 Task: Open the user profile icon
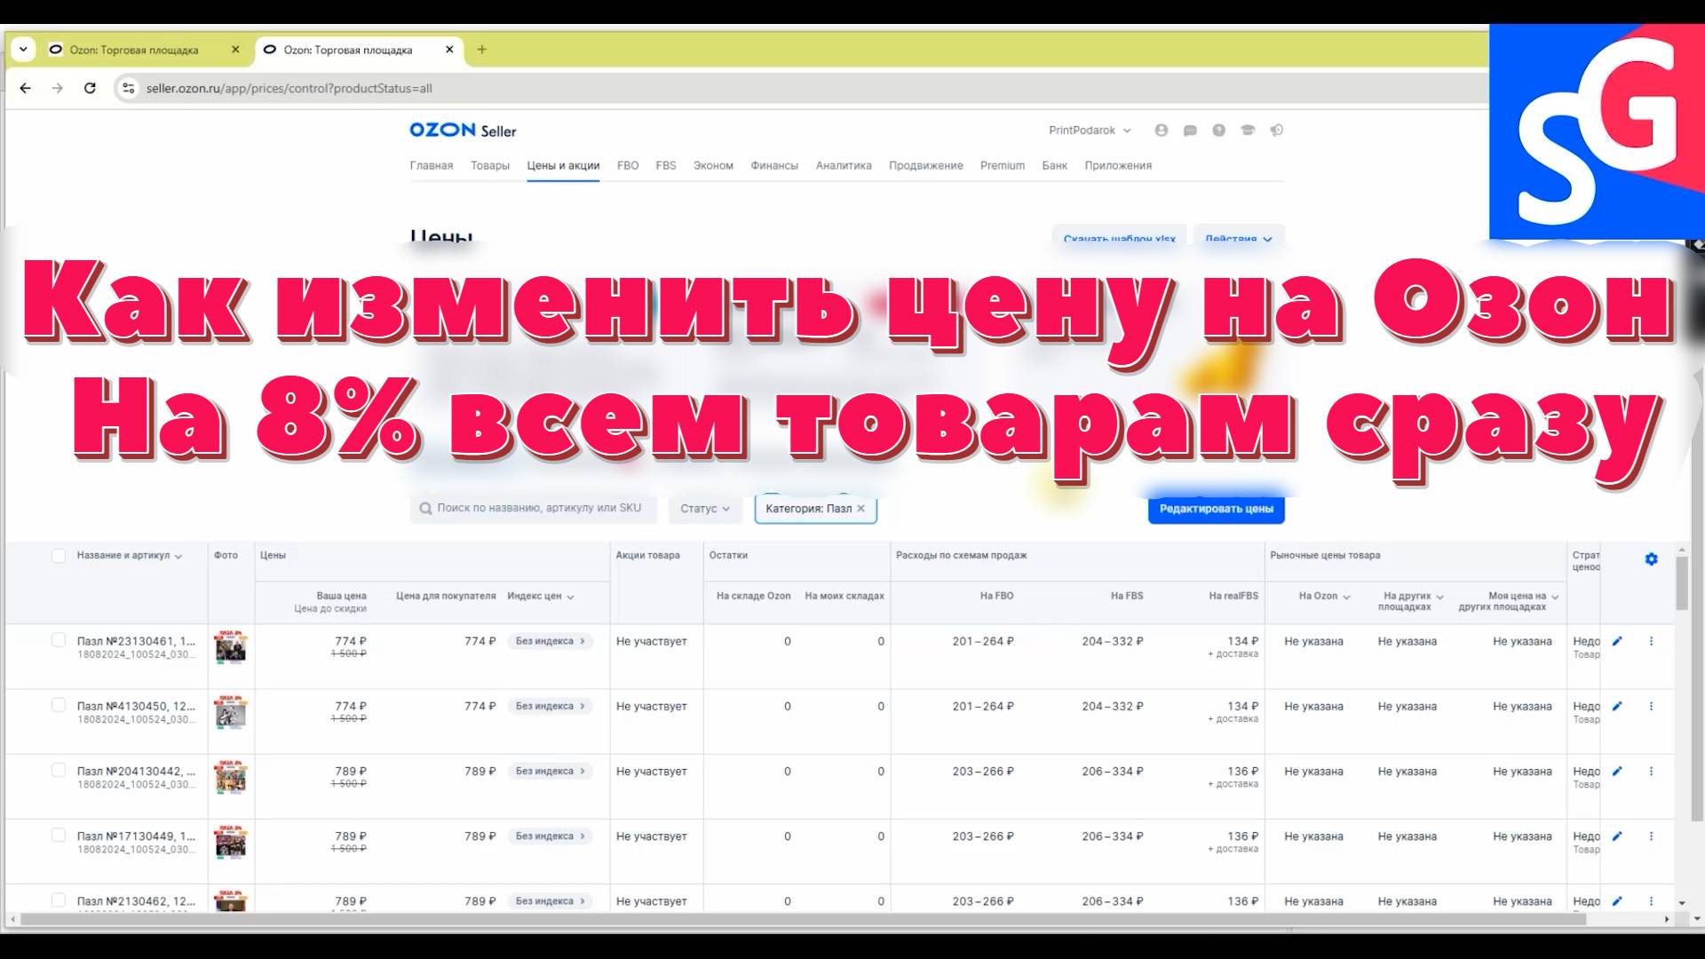pyautogui.click(x=1161, y=131)
